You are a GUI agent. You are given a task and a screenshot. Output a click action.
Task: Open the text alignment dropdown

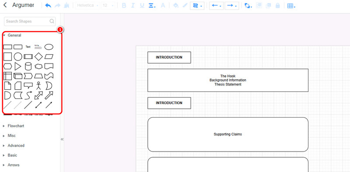pos(152,6)
